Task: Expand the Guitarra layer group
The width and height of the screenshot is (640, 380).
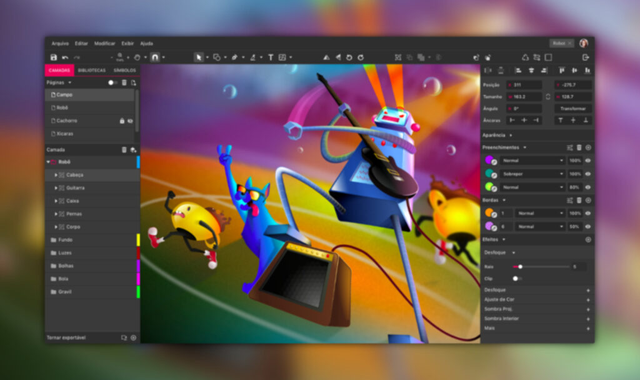Action: (56, 188)
